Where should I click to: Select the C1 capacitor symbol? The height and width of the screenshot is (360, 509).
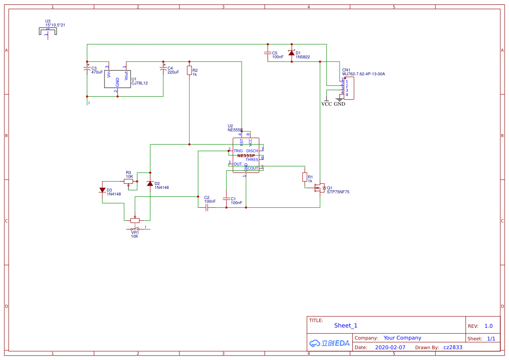pos(226,199)
